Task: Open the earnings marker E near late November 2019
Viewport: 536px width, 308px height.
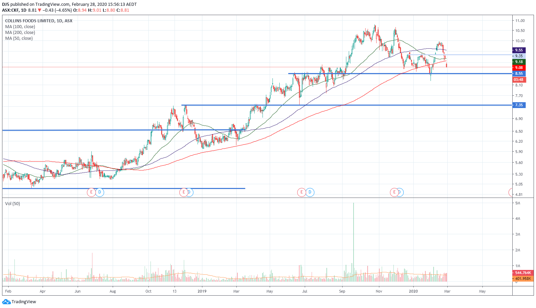Action: click(394, 192)
